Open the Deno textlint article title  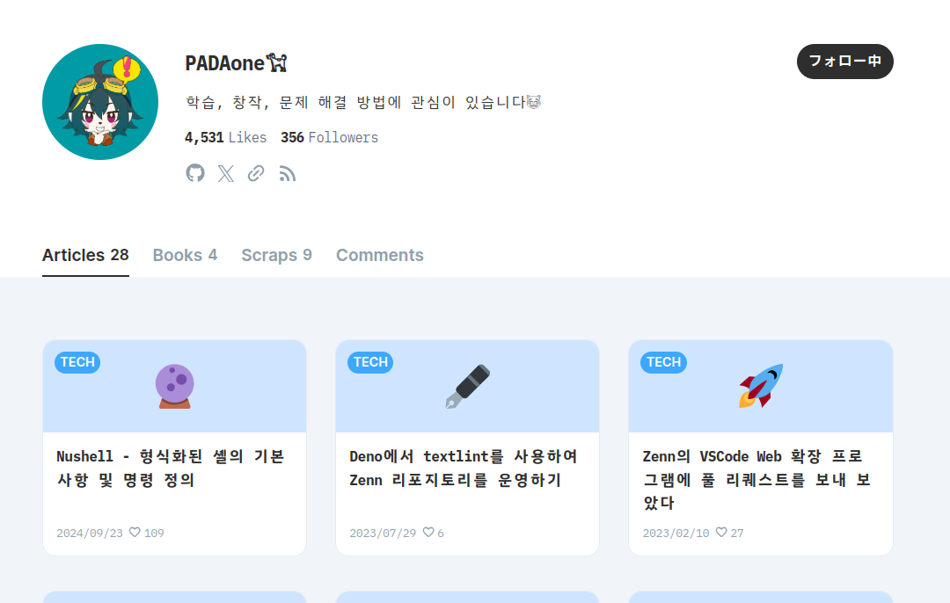coord(464,468)
